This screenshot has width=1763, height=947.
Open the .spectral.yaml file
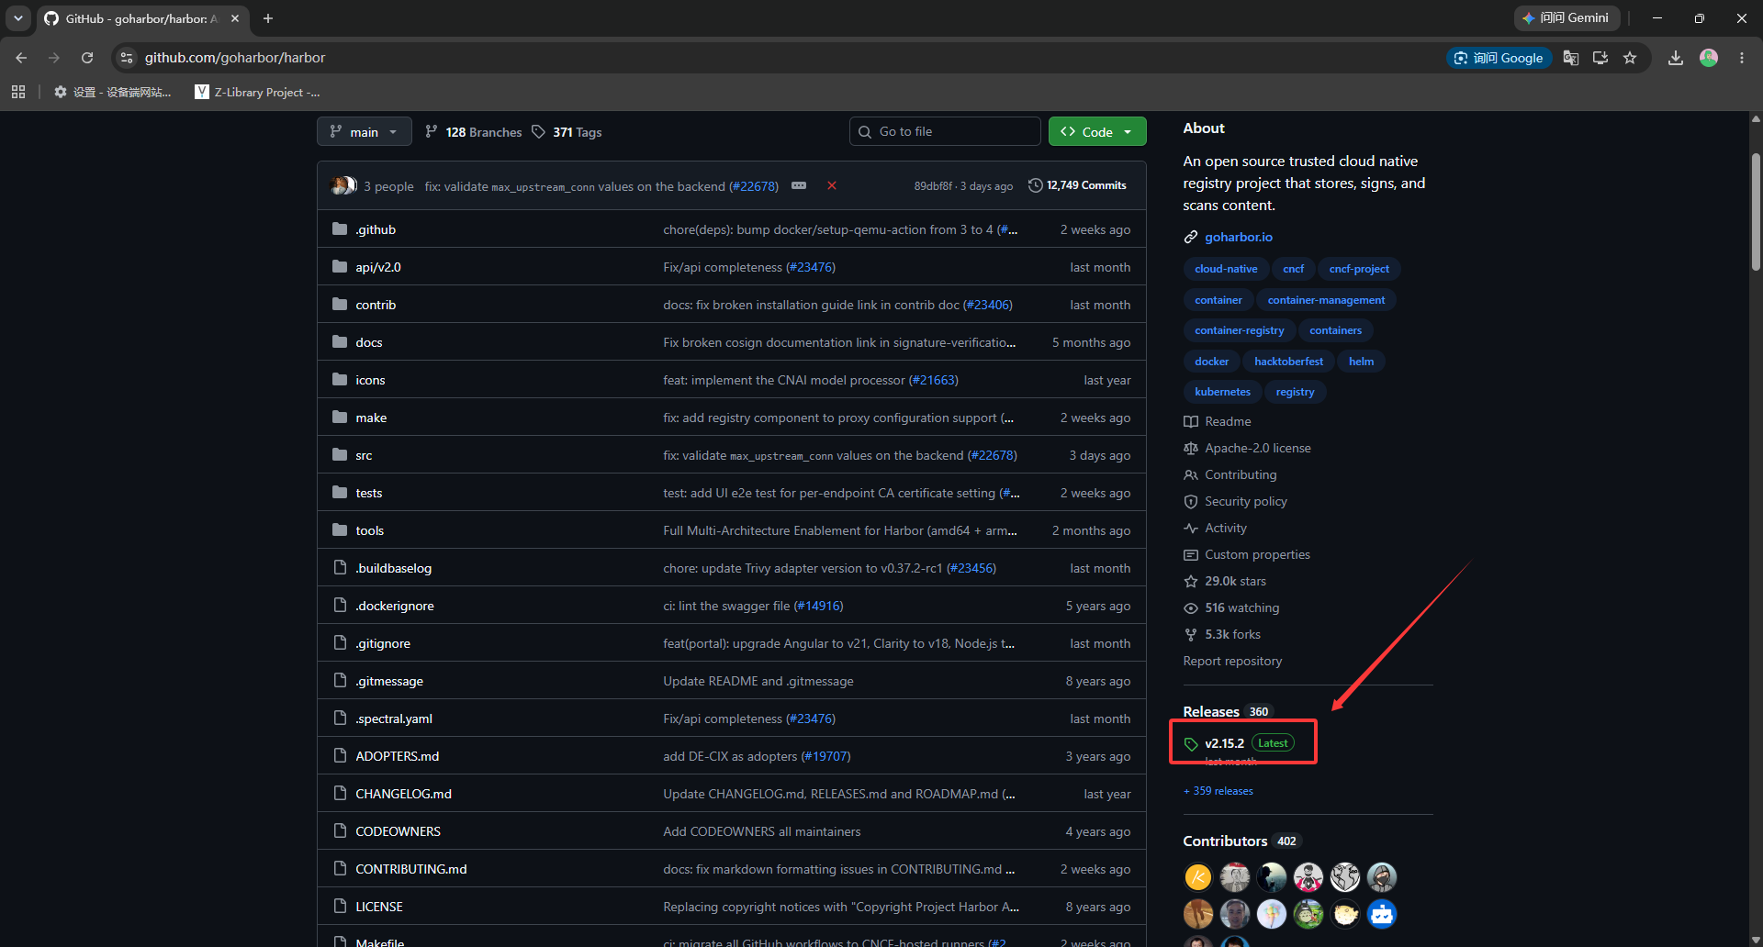394,719
